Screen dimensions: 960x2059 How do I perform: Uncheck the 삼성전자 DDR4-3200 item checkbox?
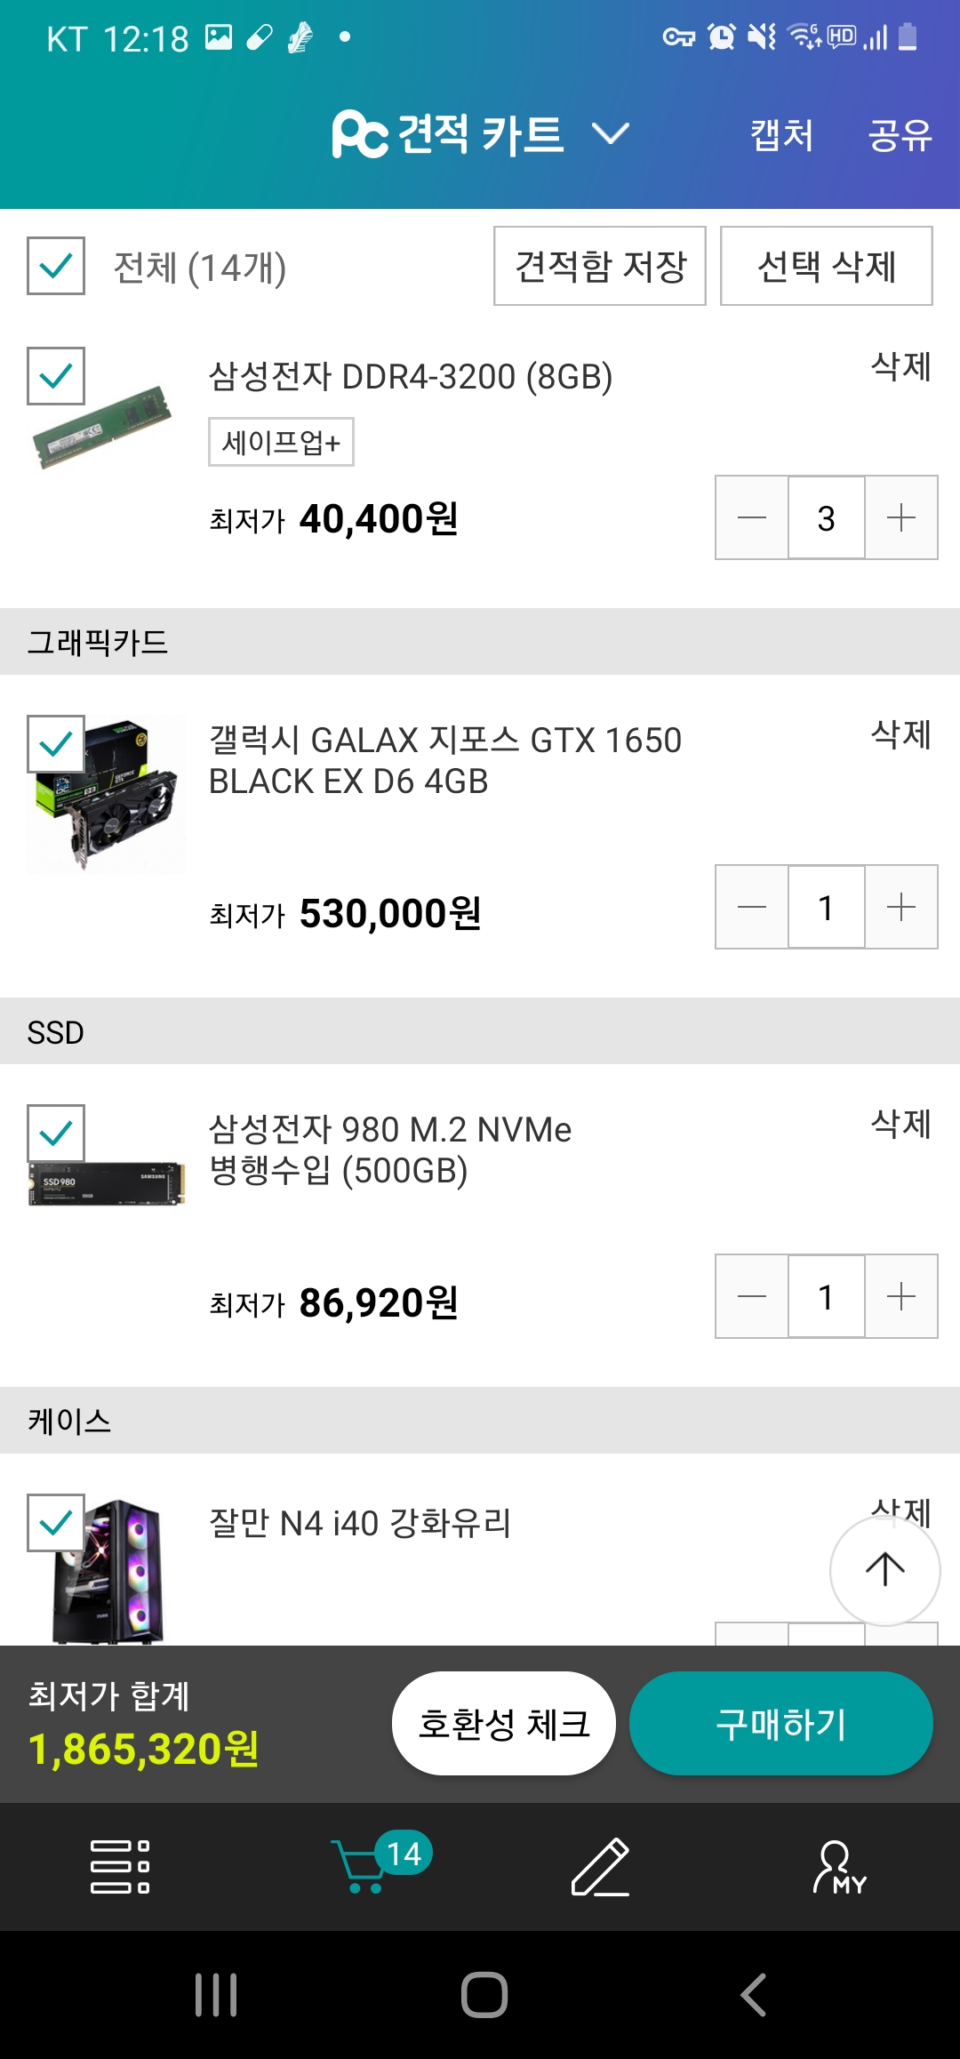coord(56,376)
